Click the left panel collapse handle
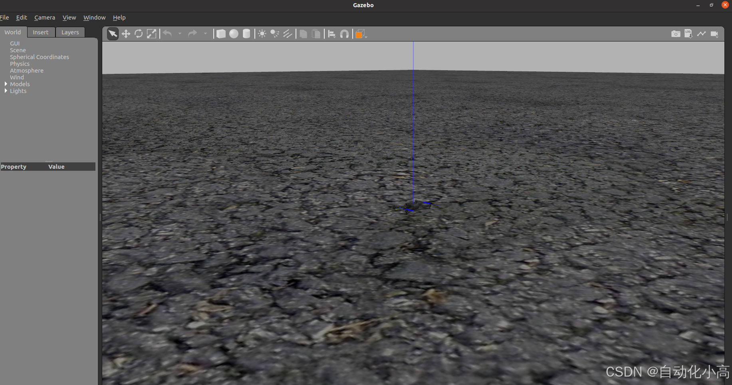The image size is (732, 385). (x=100, y=217)
